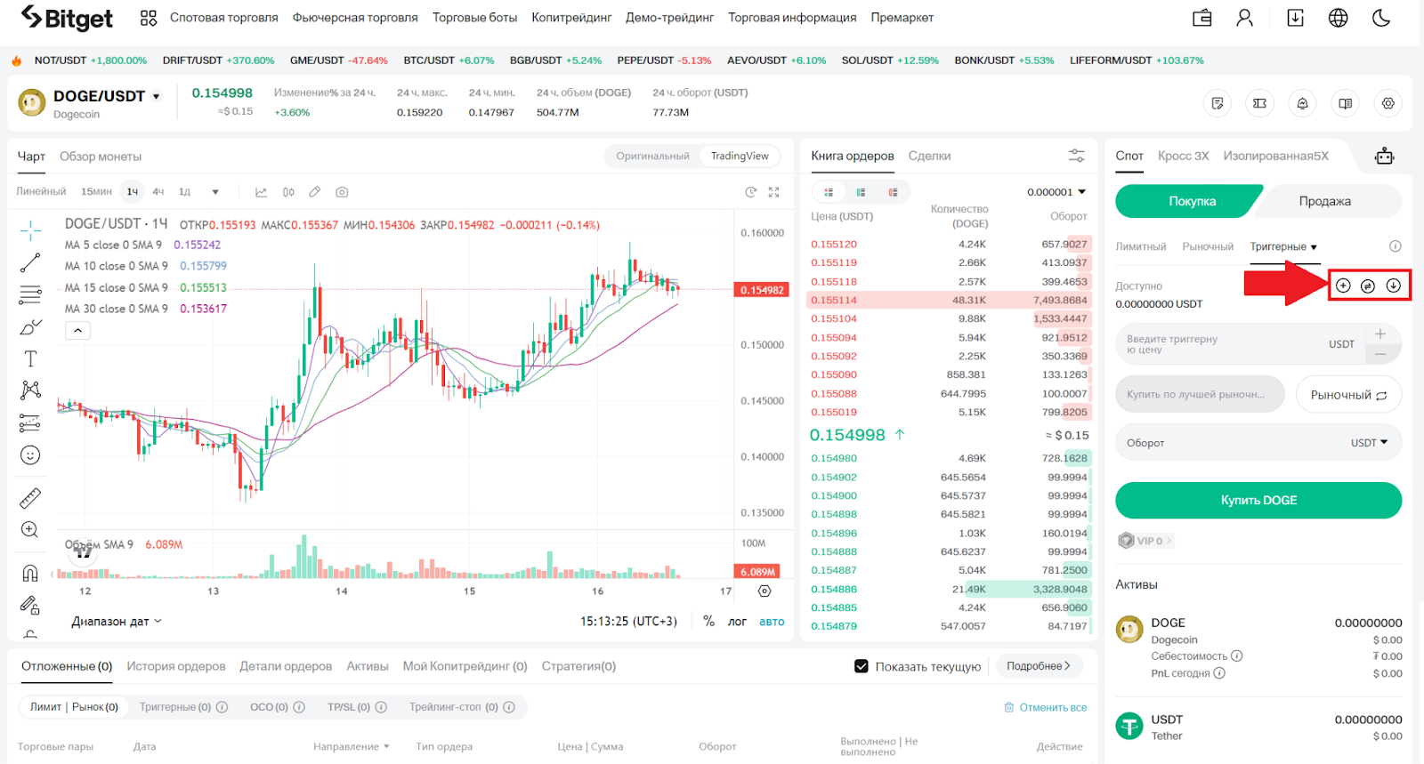Viewport: 1424px width, 764px height.
Task: Increase trigger price with plus stepper
Action: coord(1380,334)
